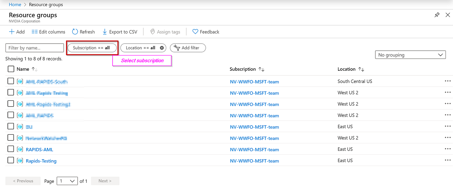
Task: Open the ellipsis menu for the South Central US row
Action: point(448,81)
